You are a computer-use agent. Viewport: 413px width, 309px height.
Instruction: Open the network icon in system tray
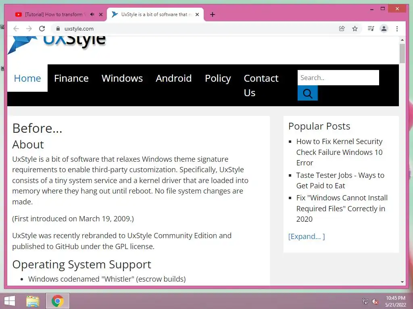pyautogui.click(x=365, y=301)
